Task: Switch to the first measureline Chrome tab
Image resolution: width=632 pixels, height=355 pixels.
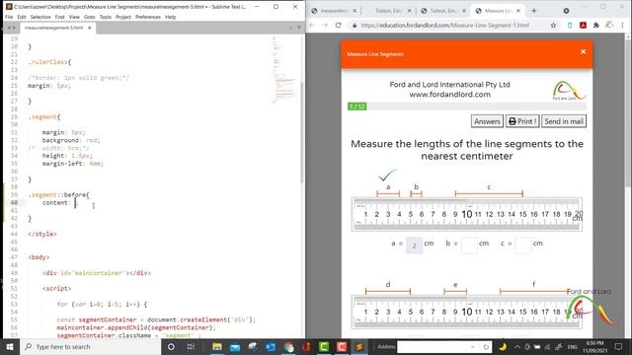Action: coord(334,11)
